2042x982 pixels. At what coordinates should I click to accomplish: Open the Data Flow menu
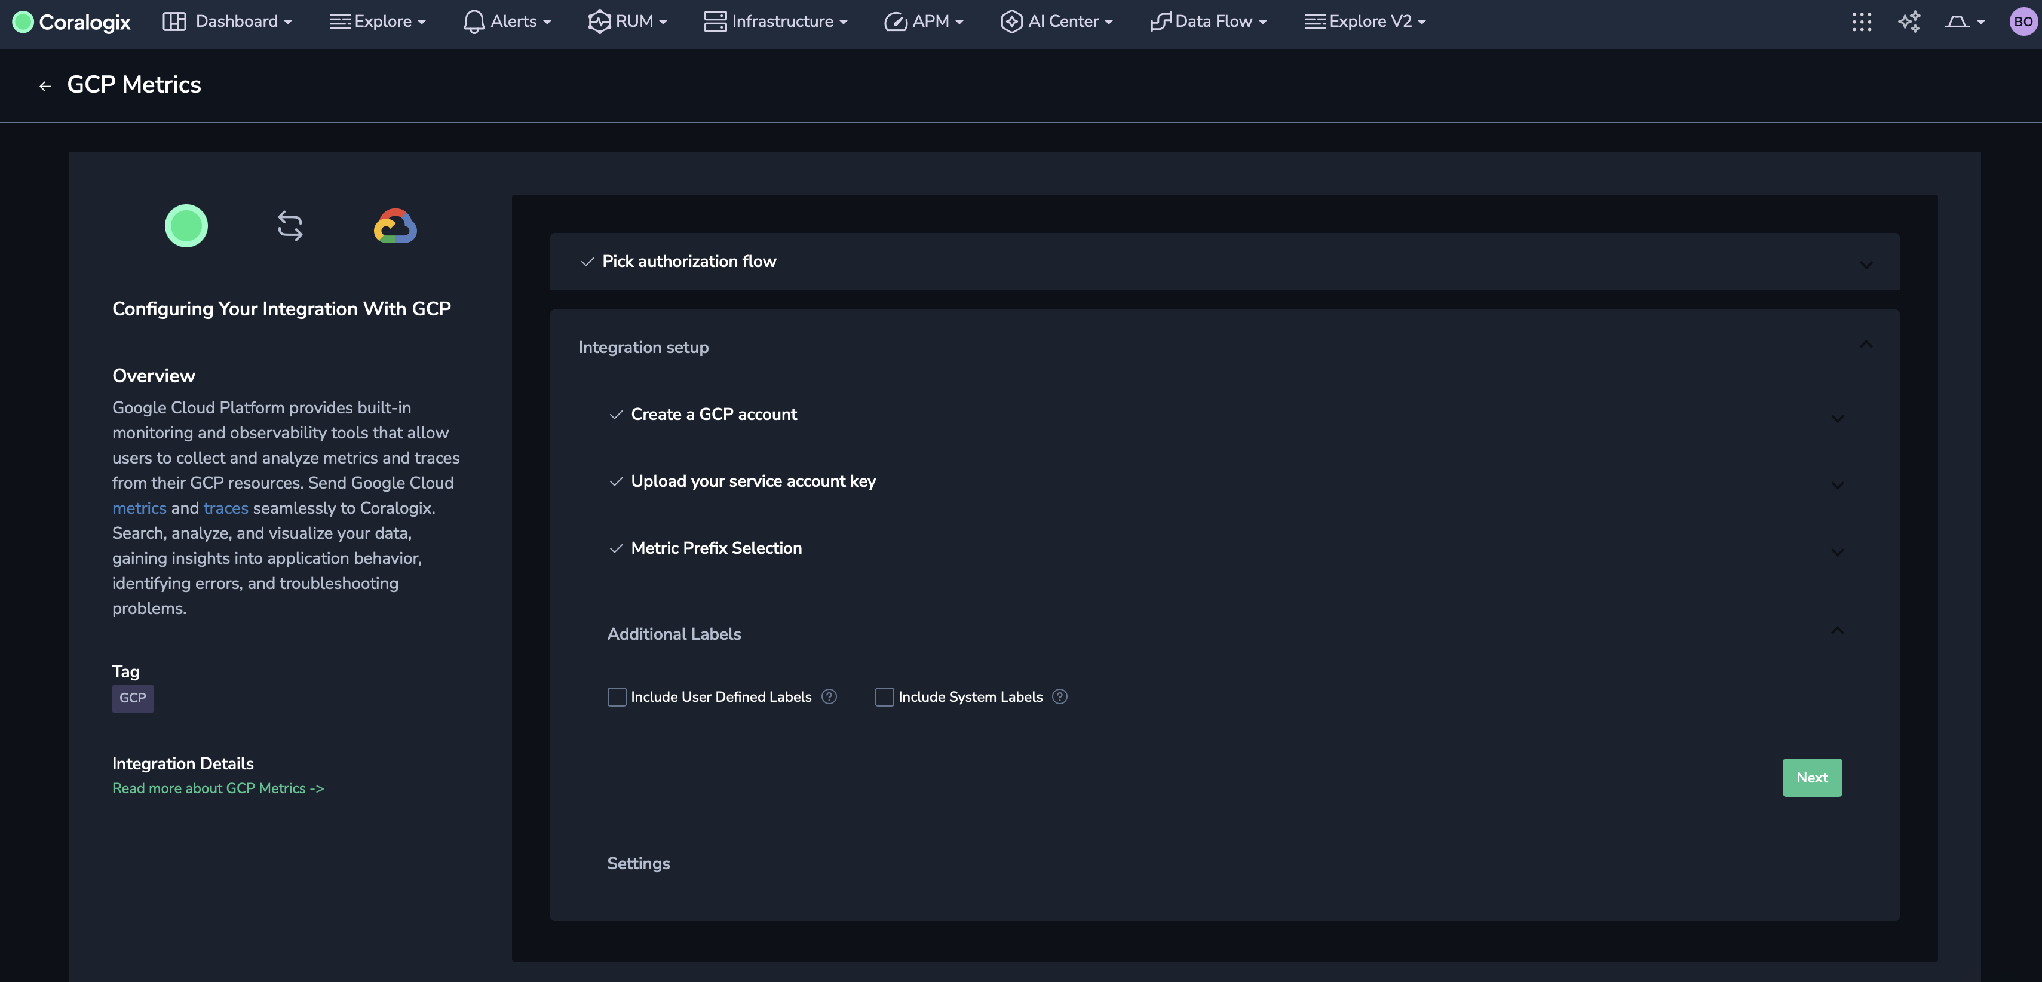click(1210, 22)
